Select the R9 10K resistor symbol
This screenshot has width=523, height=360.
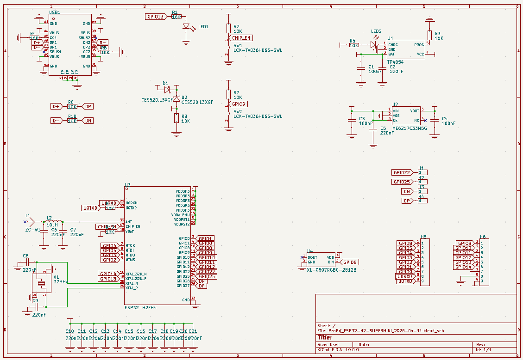coord(176,118)
